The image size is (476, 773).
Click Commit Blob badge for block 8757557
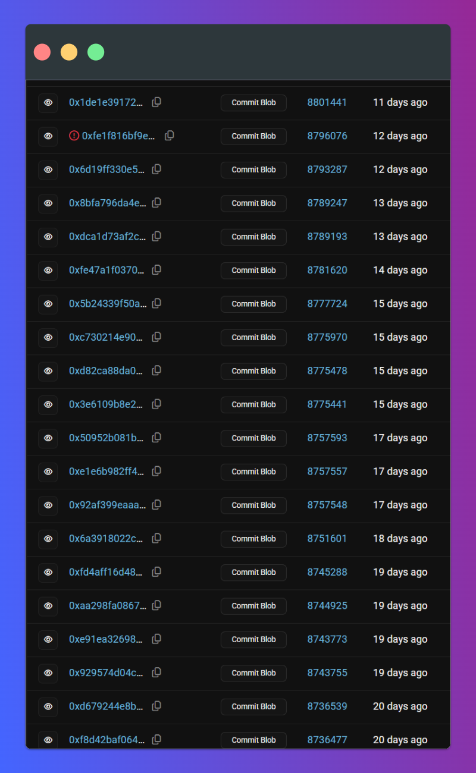tap(253, 472)
